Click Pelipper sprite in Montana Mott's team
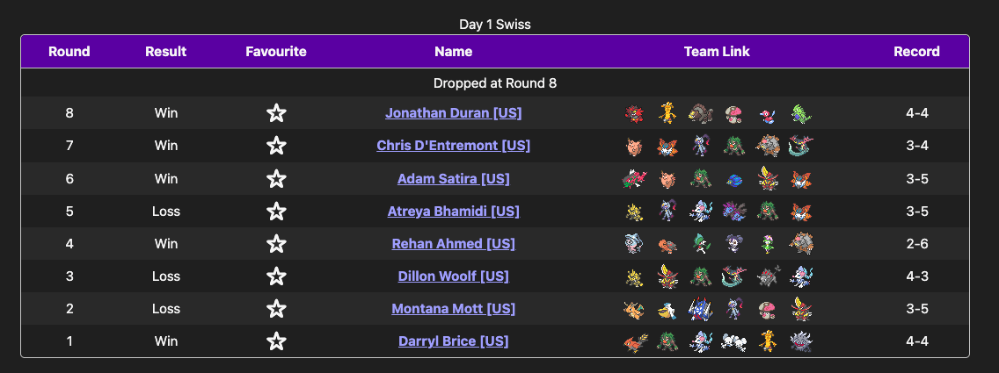999x373 pixels. pos(667,309)
